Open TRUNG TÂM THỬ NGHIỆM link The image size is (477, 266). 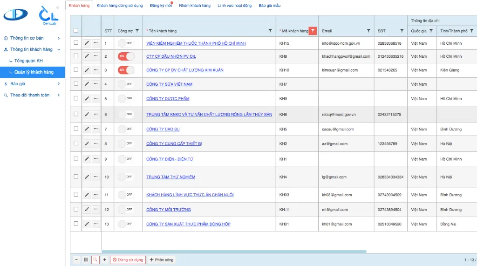click(170, 177)
